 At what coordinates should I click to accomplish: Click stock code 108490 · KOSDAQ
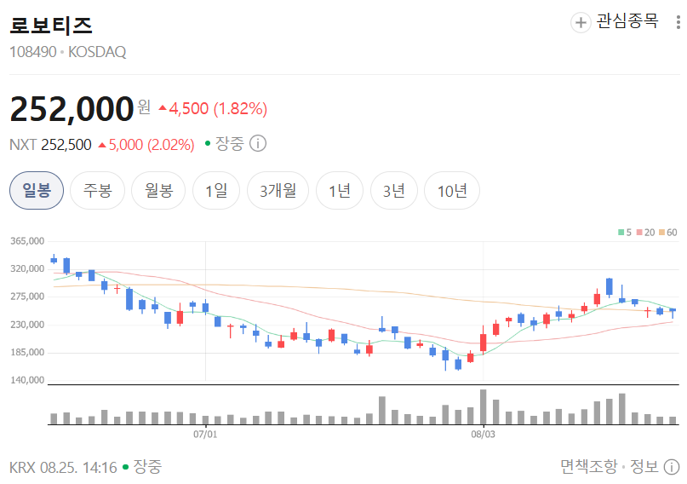point(68,52)
